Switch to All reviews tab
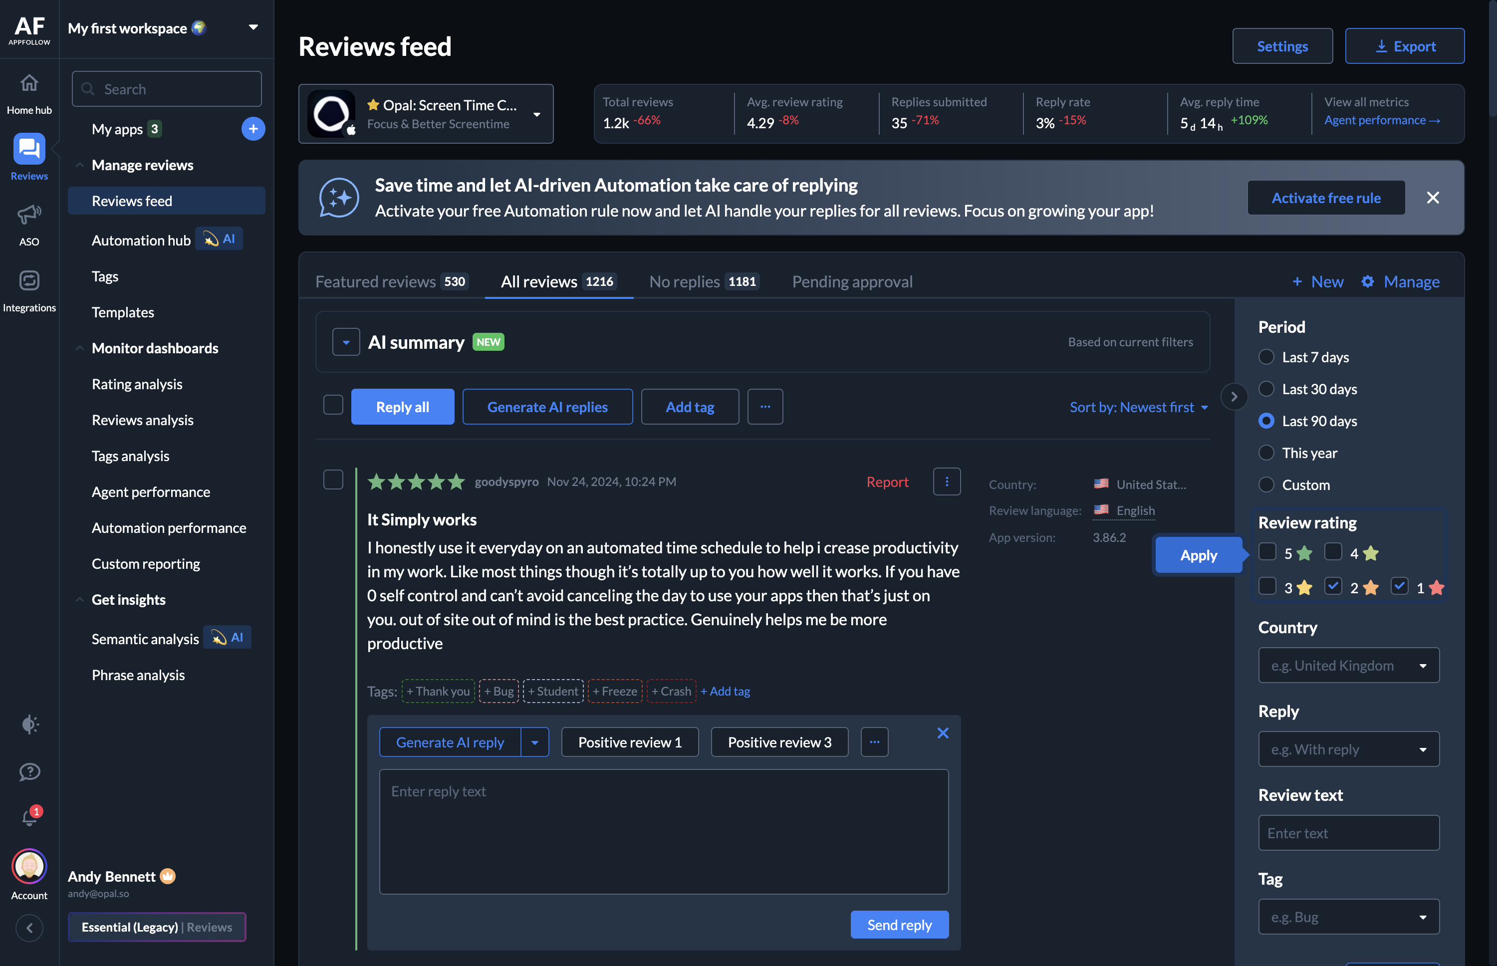This screenshot has height=966, width=1497. coord(558,281)
